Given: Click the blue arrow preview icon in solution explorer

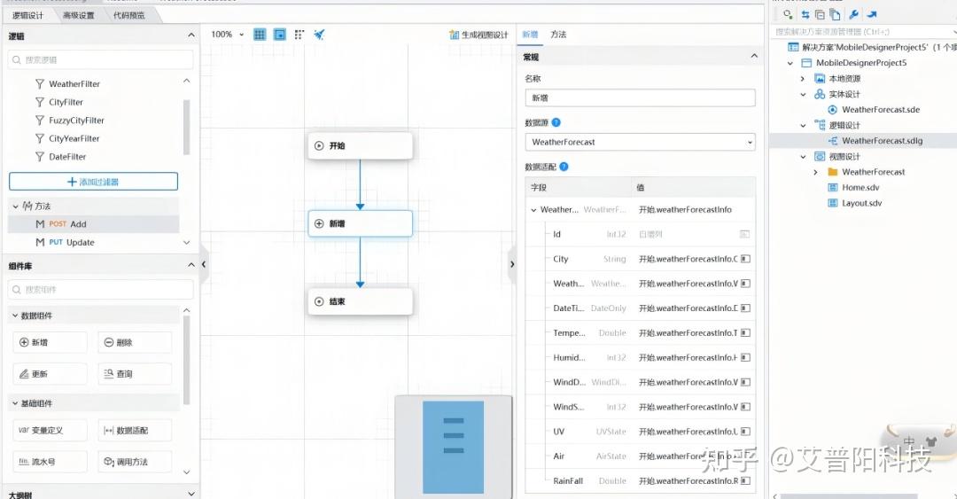Looking at the screenshot, I should [872, 15].
